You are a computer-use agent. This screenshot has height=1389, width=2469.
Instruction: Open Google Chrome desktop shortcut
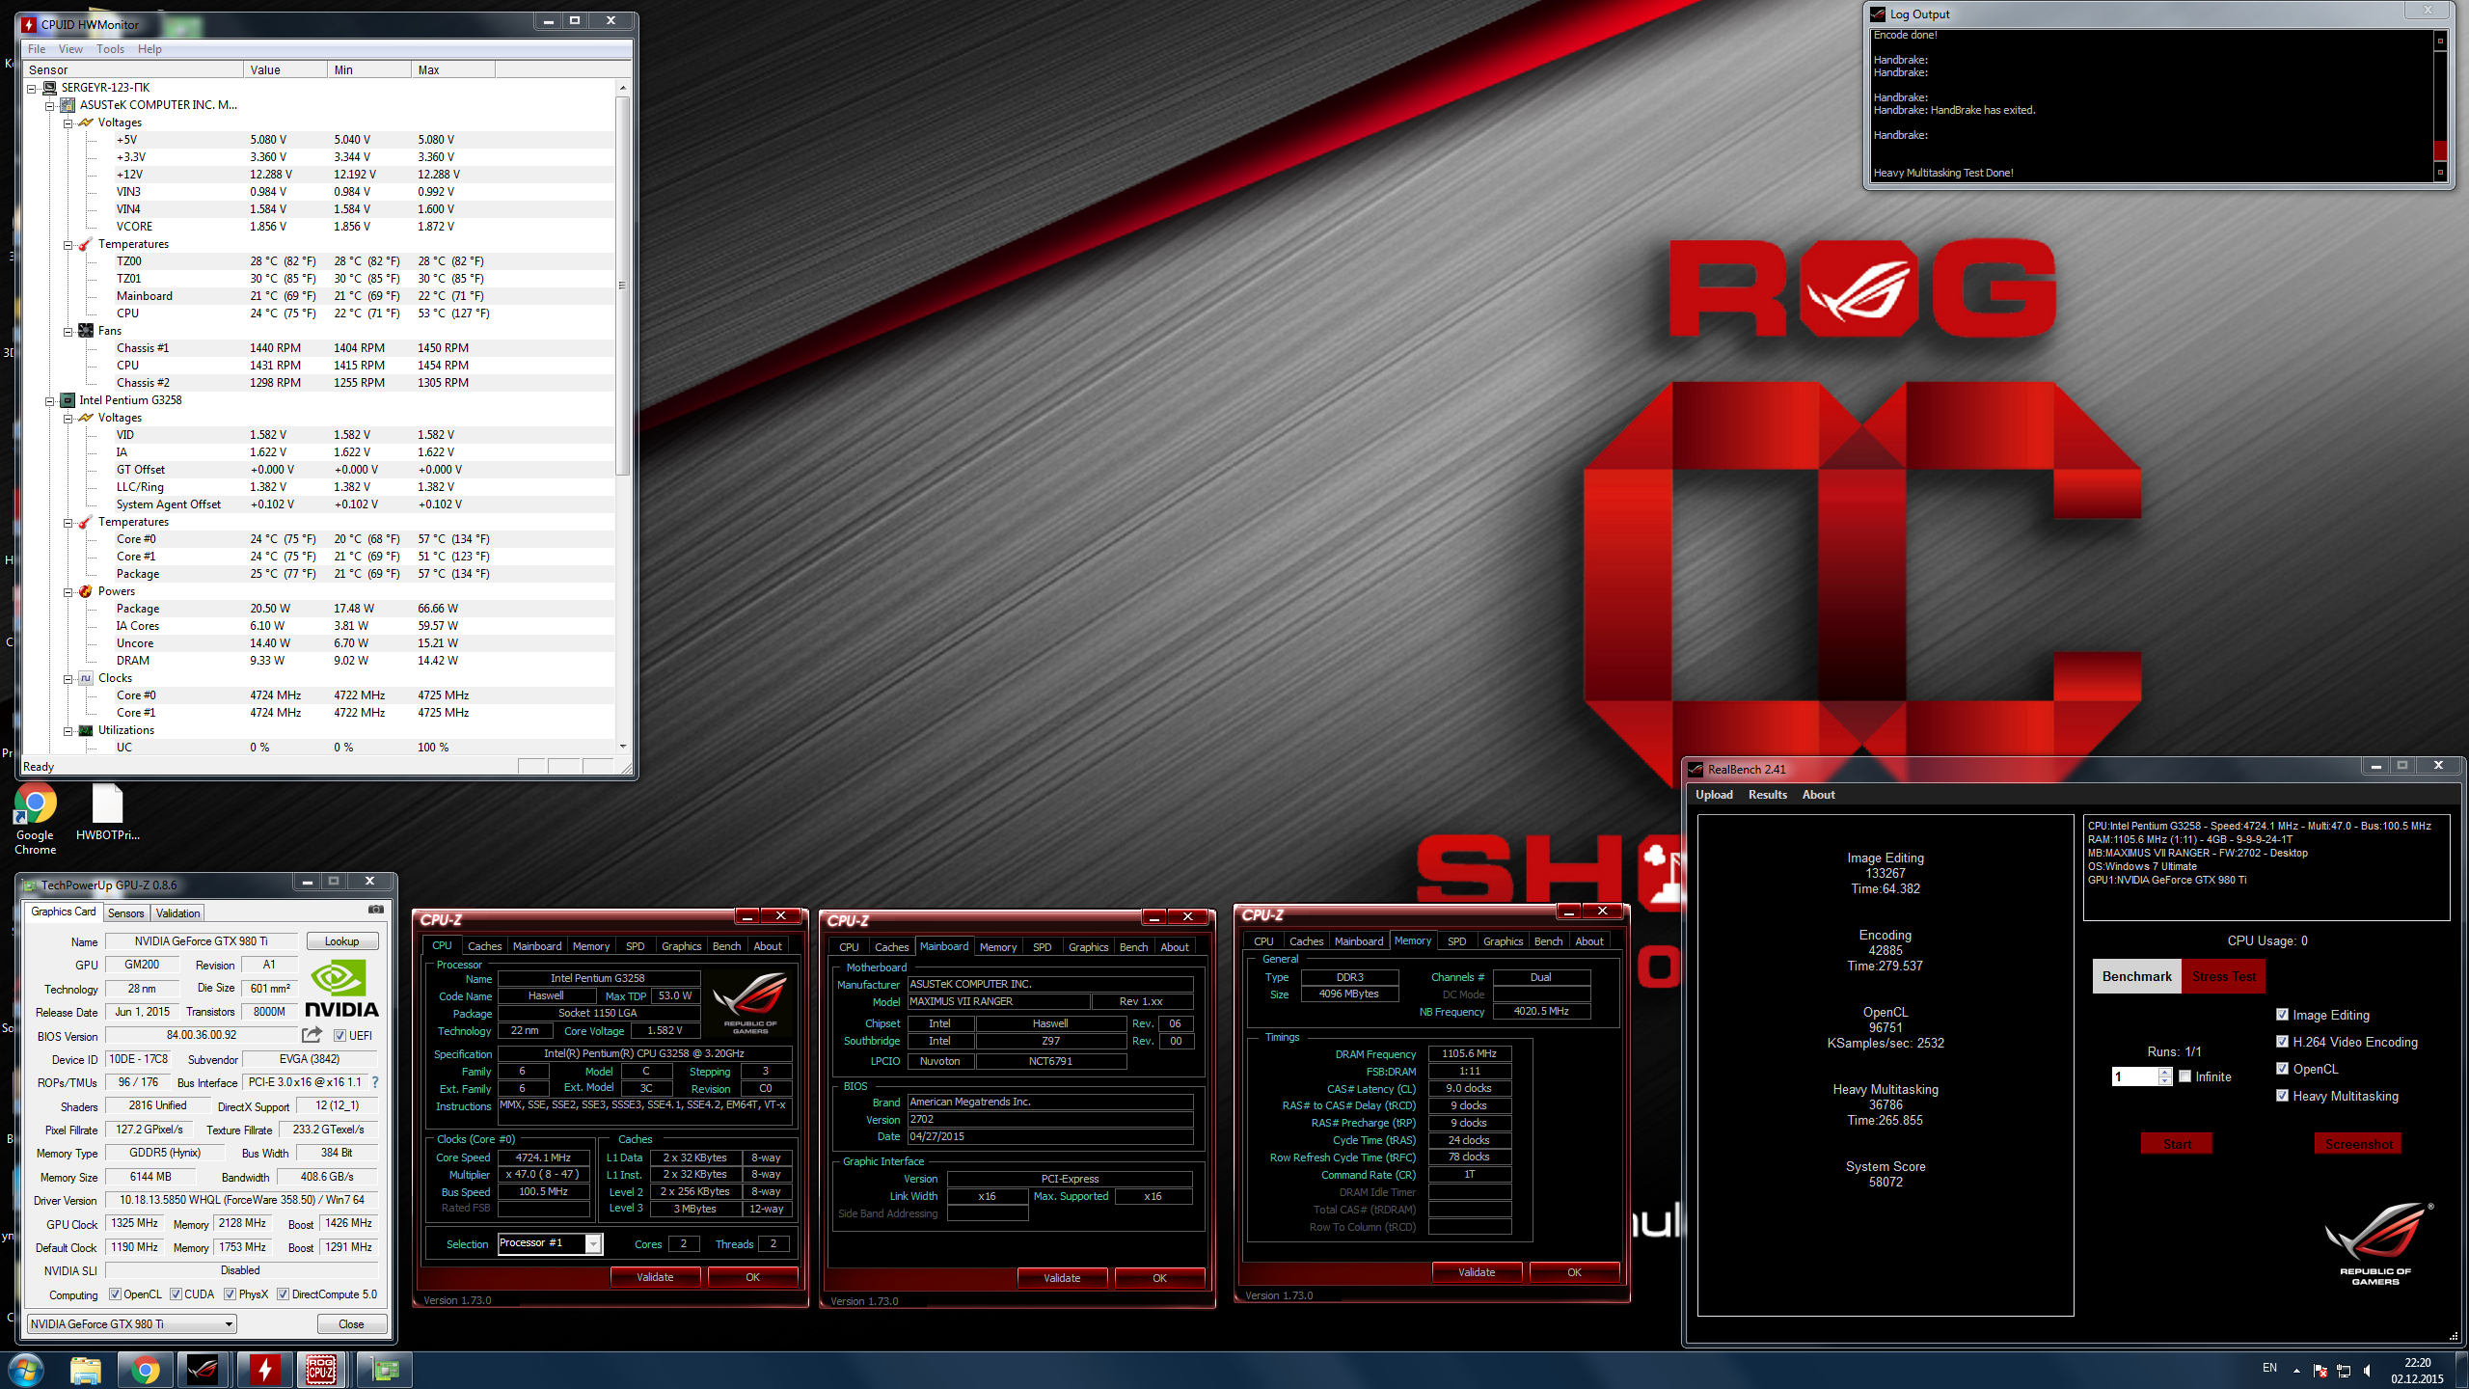pyautogui.click(x=35, y=818)
